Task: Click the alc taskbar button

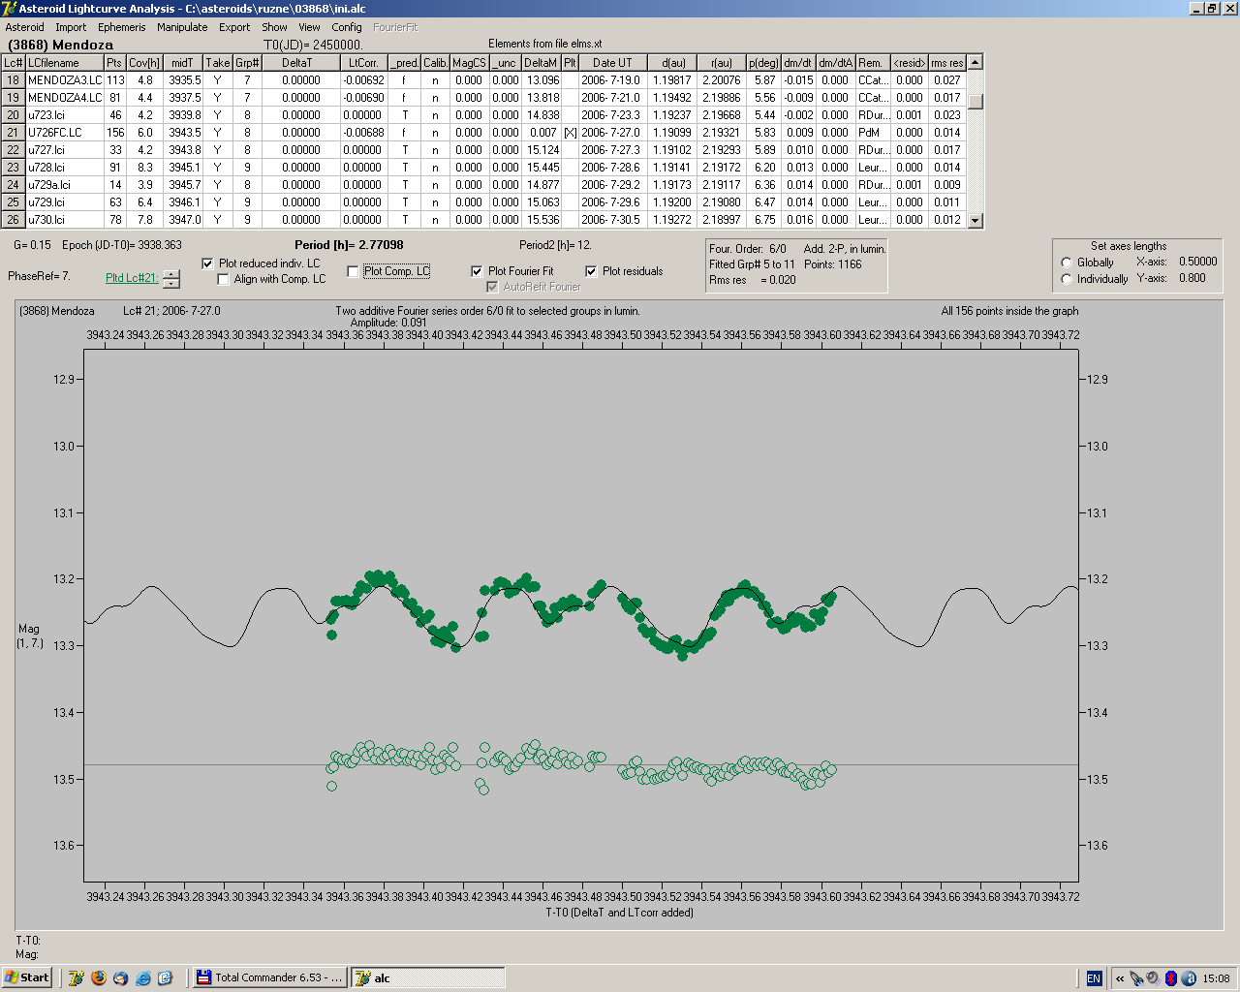Action: [x=427, y=977]
